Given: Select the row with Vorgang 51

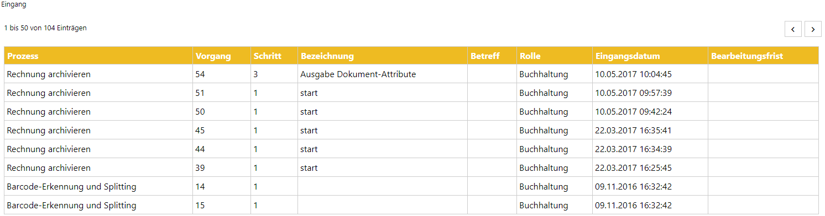Looking at the screenshot, I should click(411, 93).
